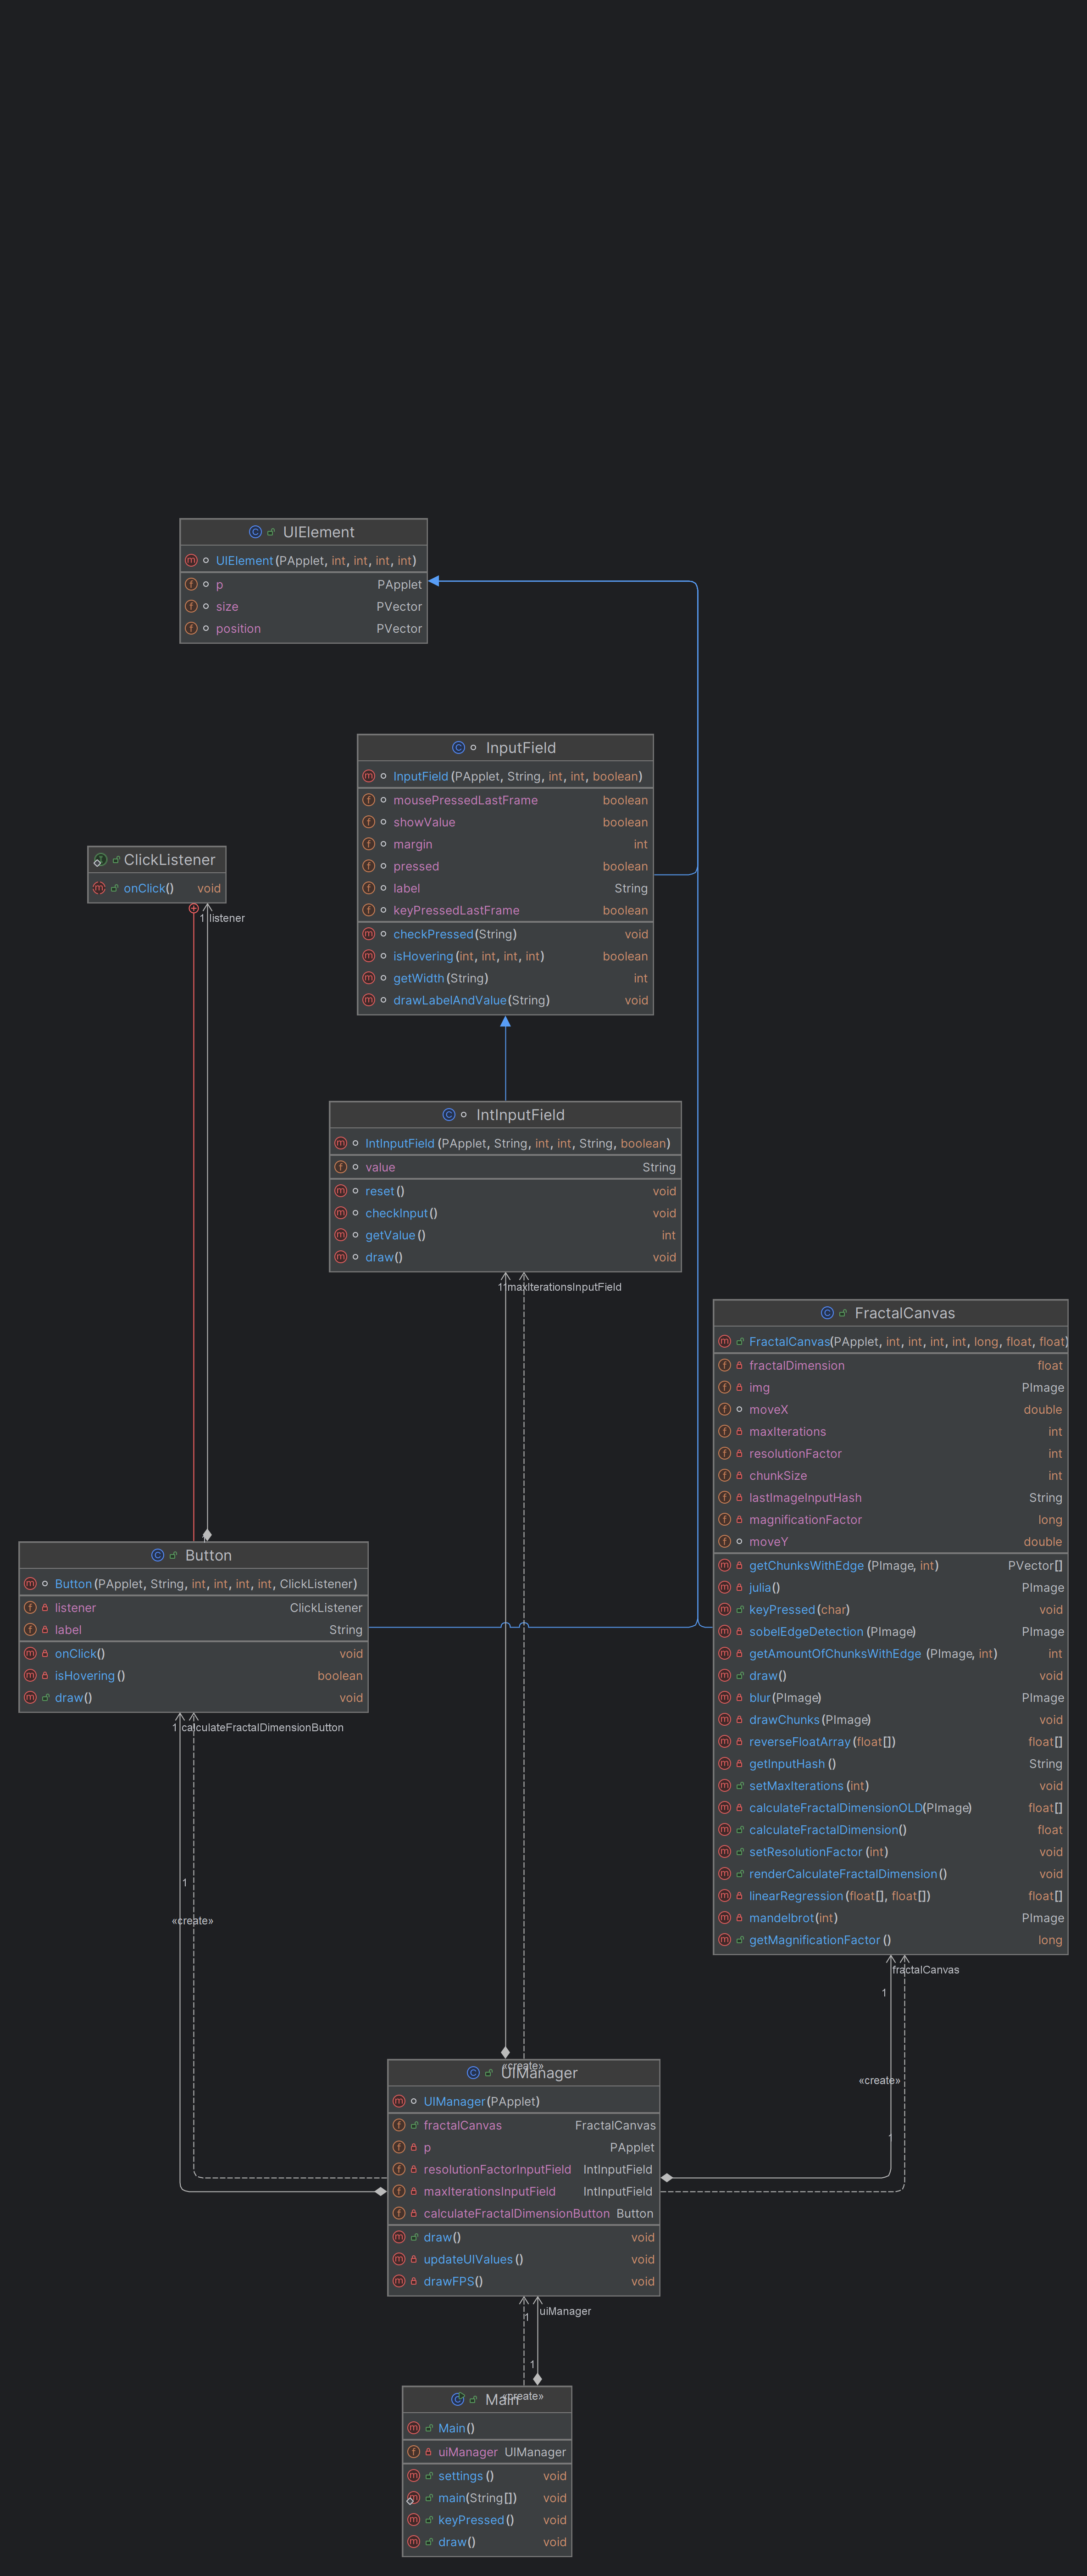Select 'calculateFractalDimensionButton' field in UIManager
The height and width of the screenshot is (2576, 1087).
(x=523, y=2213)
